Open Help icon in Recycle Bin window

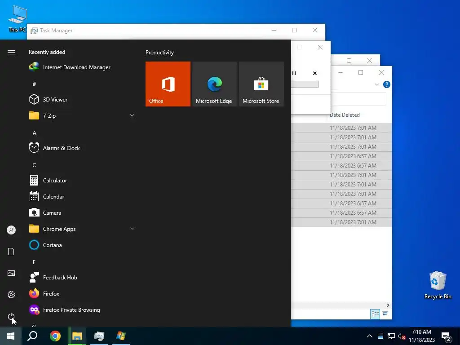[x=387, y=84]
